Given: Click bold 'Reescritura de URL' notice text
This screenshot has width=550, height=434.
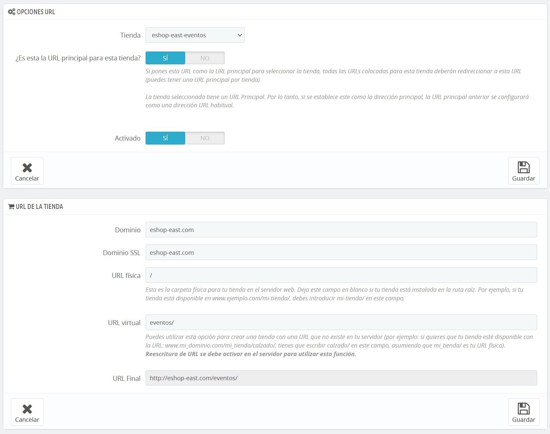Looking at the screenshot, I should coord(251,354).
